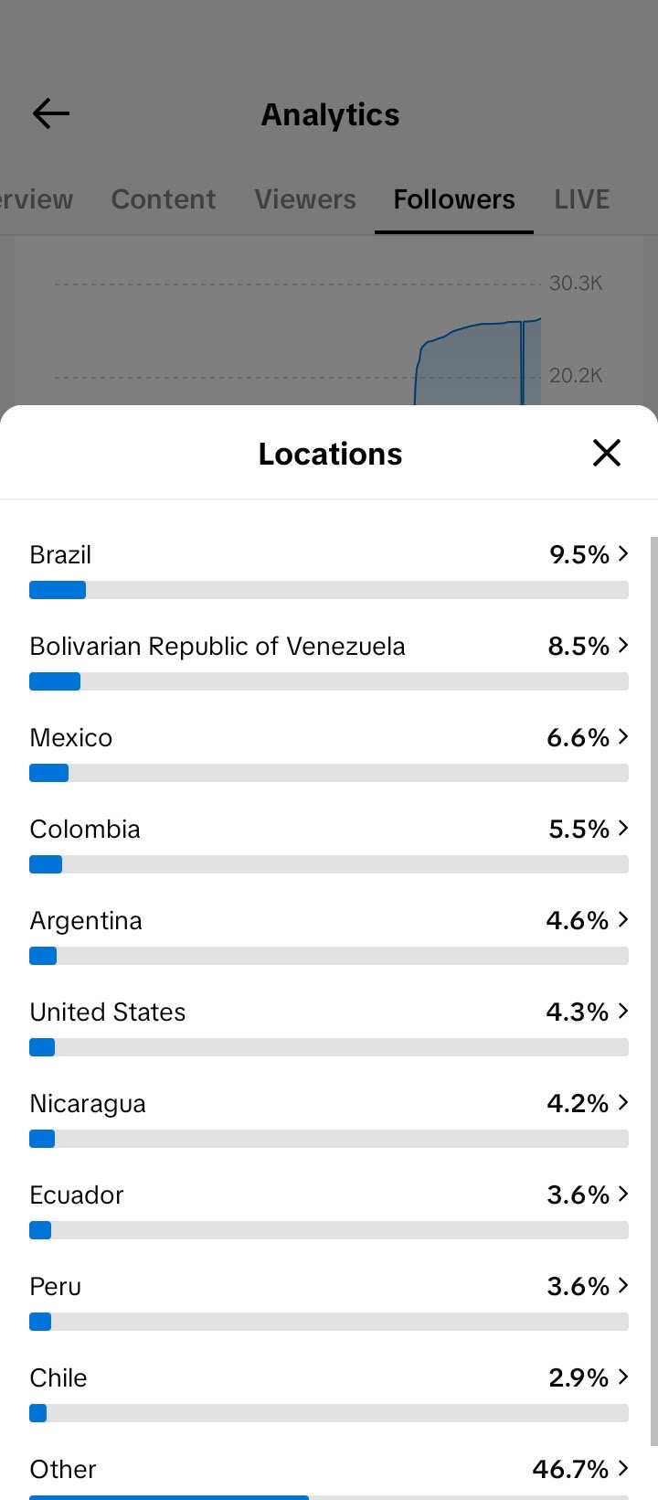The width and height of the screenshot is (658, 1500).
Task: Expand the Other locations chevron
Action: 623,1468
